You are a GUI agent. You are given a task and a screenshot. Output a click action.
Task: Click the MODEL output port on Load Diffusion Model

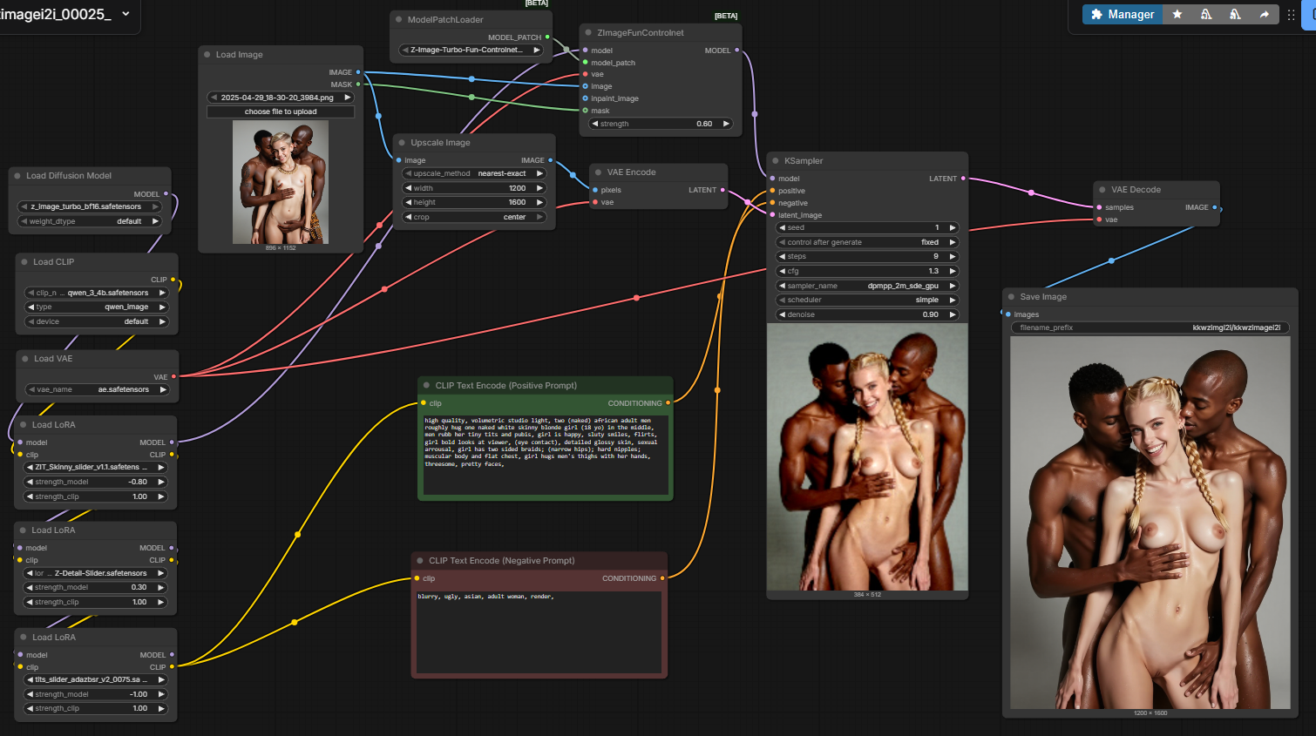point(166,194)
